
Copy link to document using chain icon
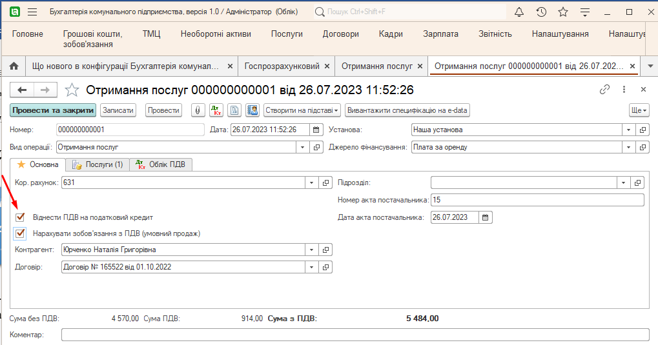click(x=604, y=90)
